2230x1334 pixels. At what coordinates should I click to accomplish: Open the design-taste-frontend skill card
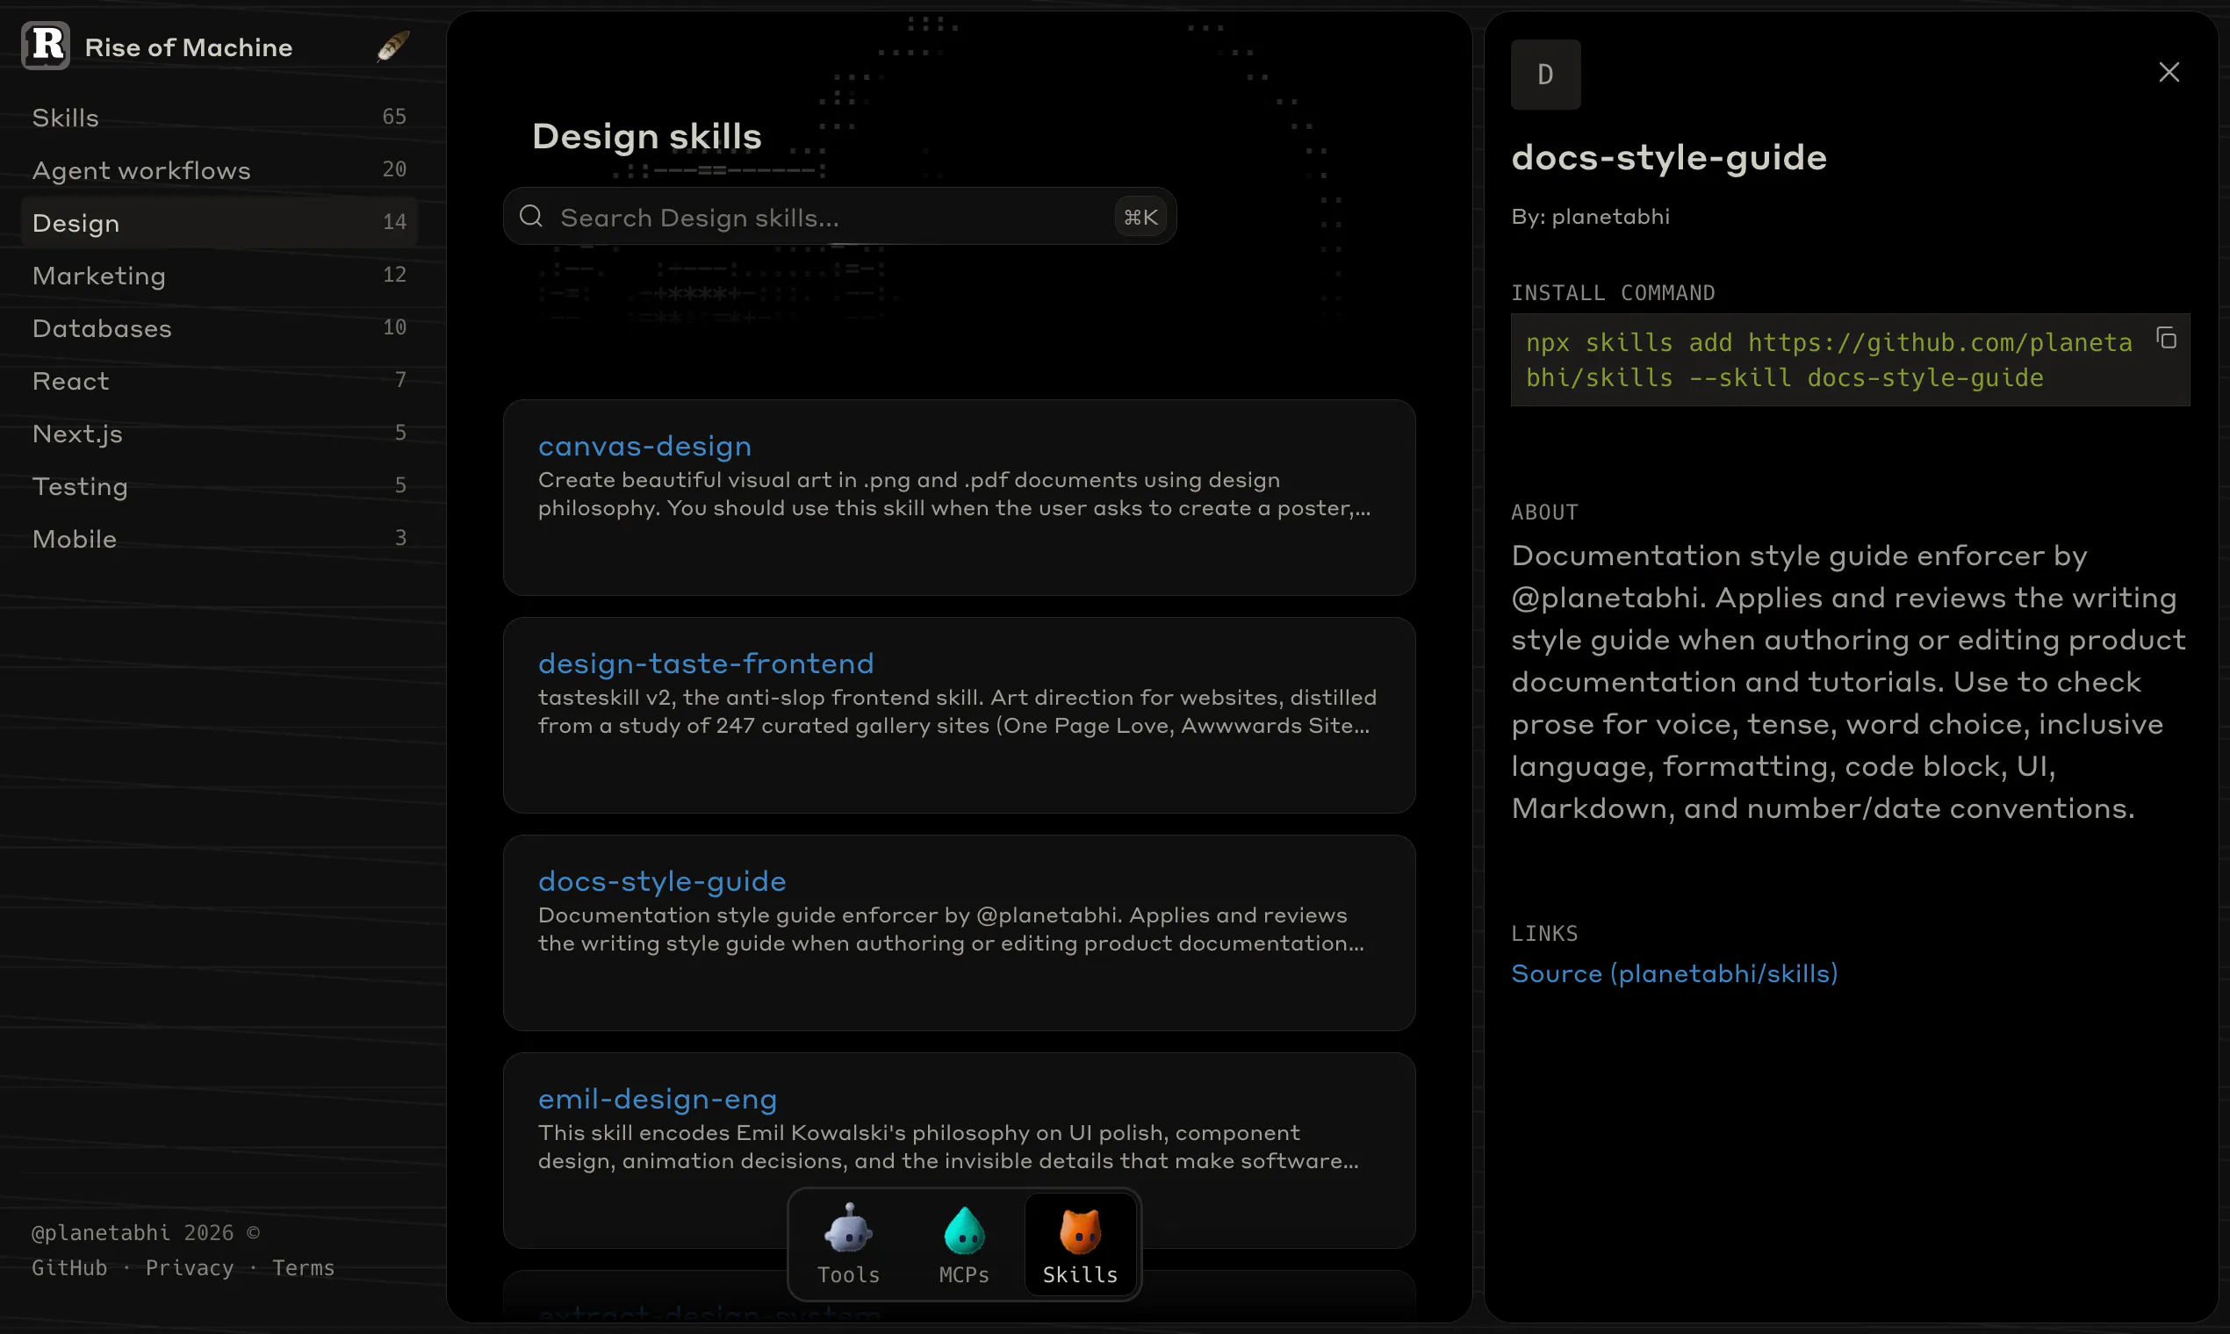(959, 714)
